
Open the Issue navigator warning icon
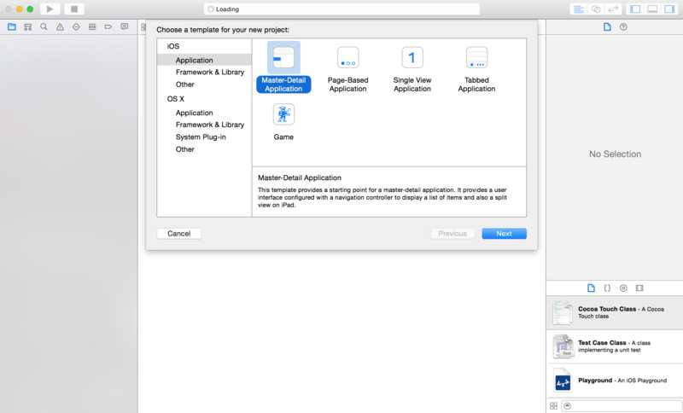pos(60,27)
